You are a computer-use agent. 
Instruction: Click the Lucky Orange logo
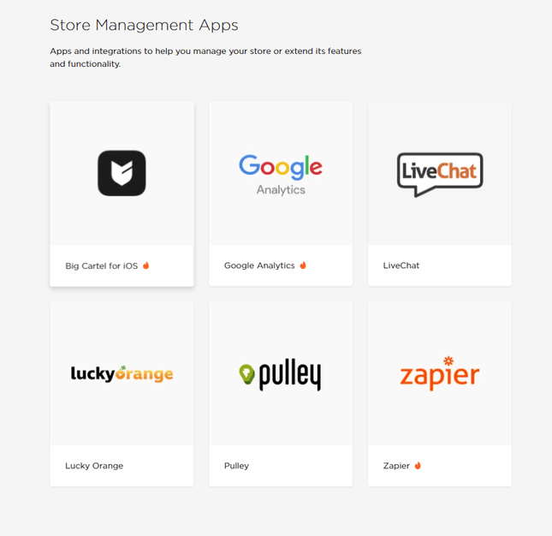(122, 373)
